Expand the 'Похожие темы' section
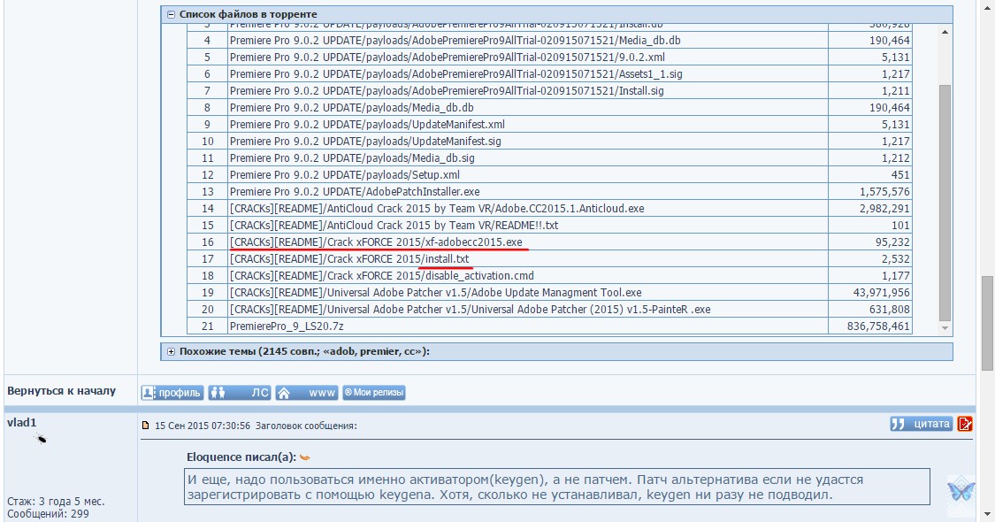995x522 pixels. tap(171, 351)
